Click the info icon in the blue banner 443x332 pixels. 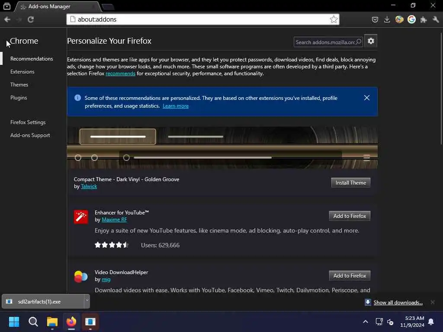pos(77,98)
